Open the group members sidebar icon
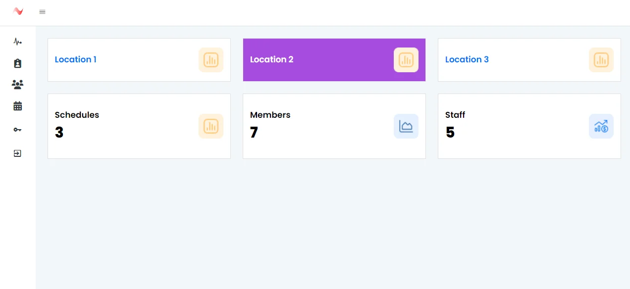 17,85
